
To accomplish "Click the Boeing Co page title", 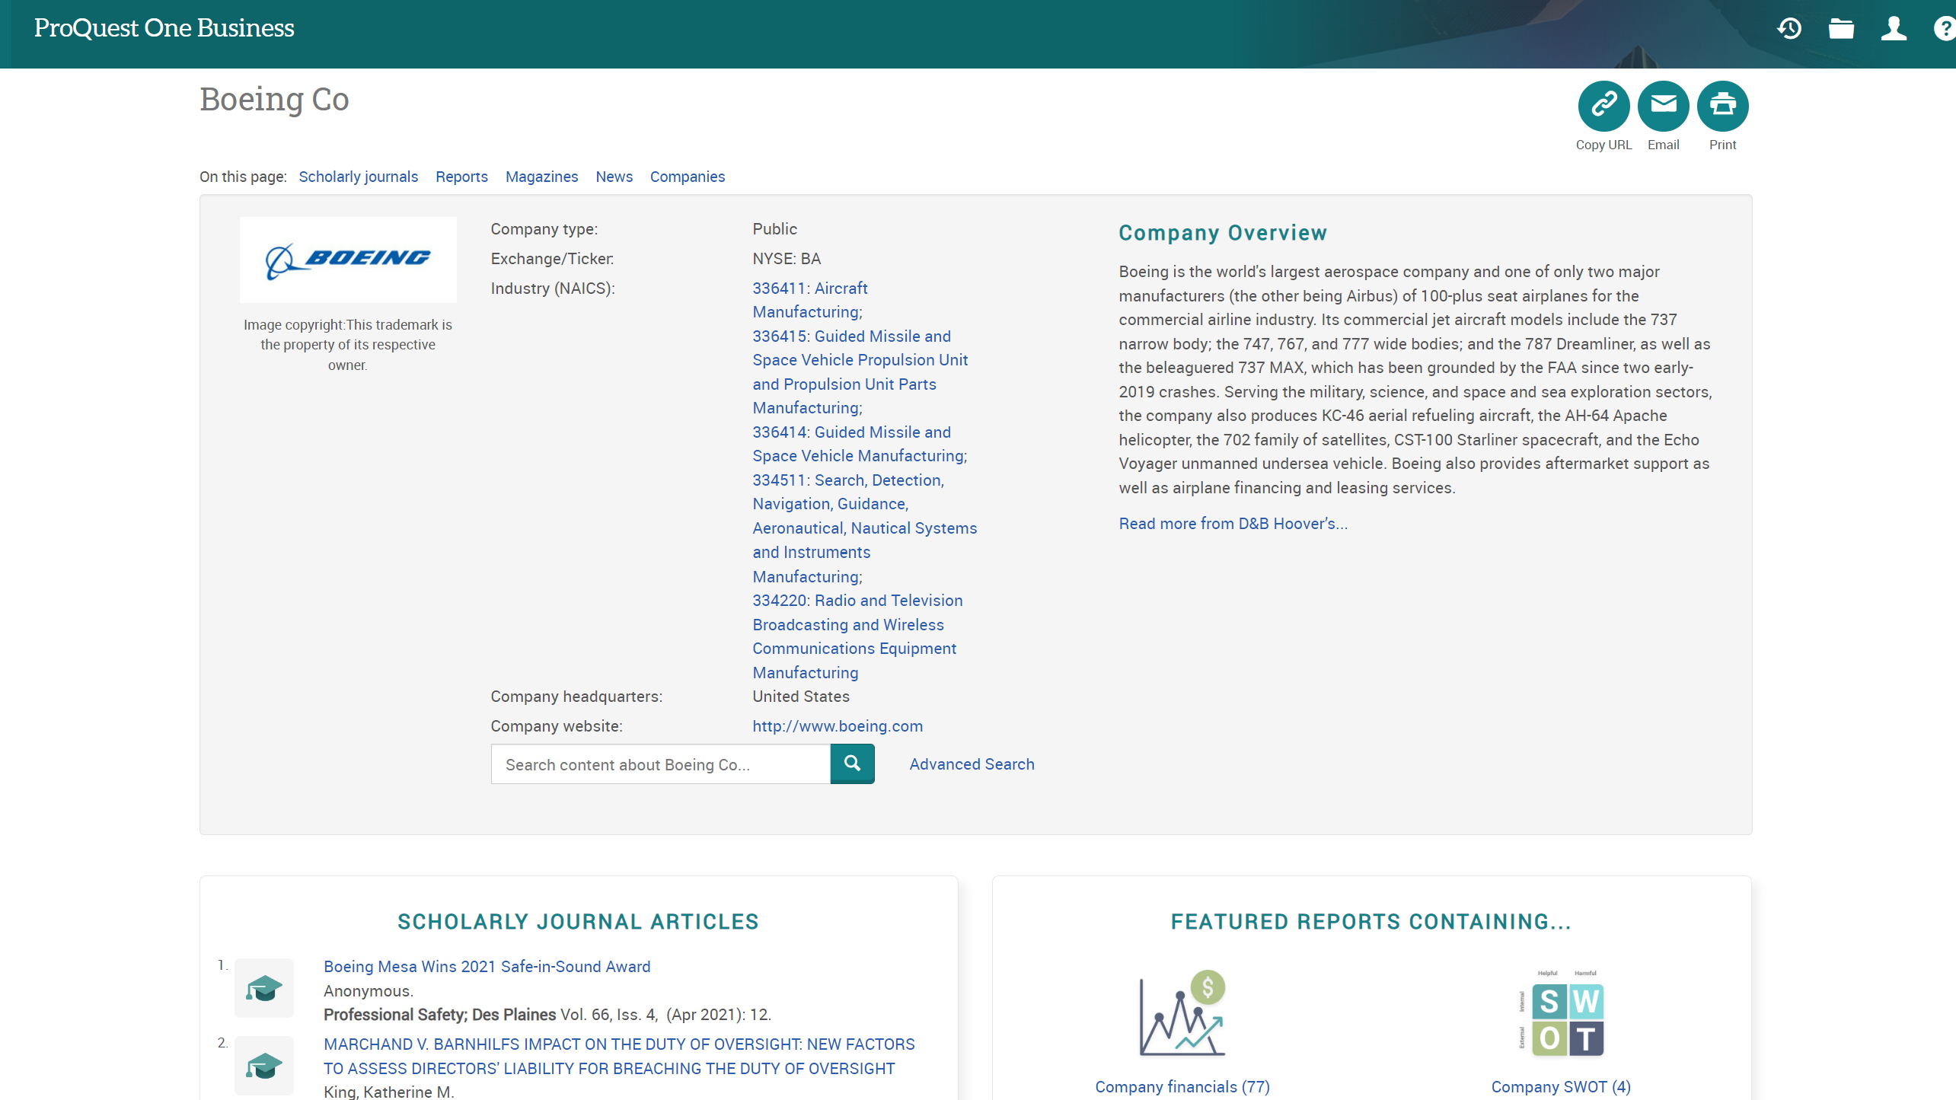I will (x=274, y=100).
